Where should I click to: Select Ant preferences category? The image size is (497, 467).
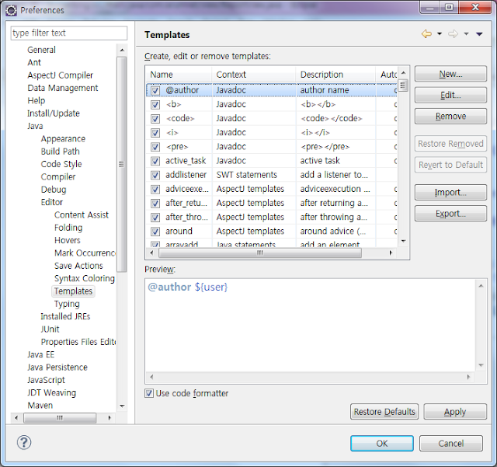pyautogui.click(x=34, y=62)
